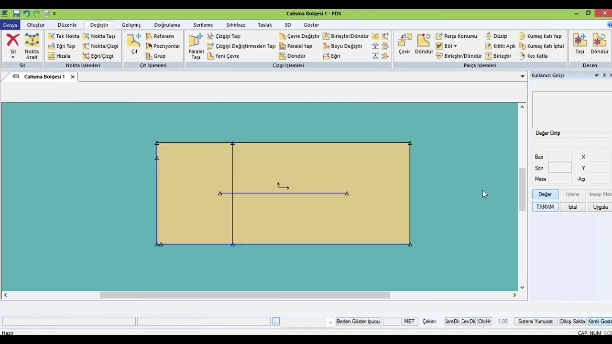Click the Uygula button
612x344 pixels.
coord(600,207)
